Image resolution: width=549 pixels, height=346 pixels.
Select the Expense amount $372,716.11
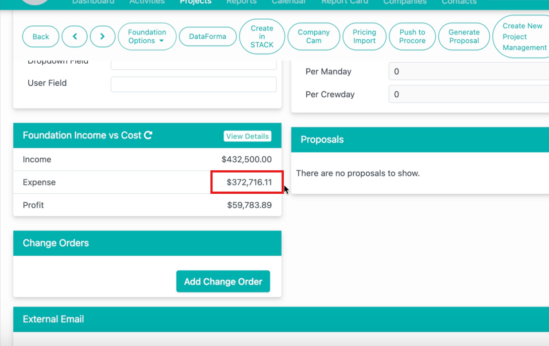click(x=249, y=182)
